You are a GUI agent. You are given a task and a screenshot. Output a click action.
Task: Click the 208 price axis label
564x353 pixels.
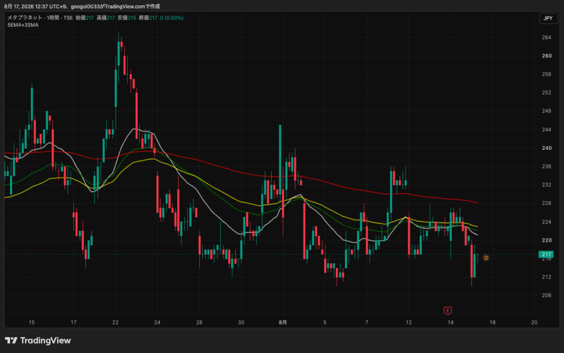546,295
